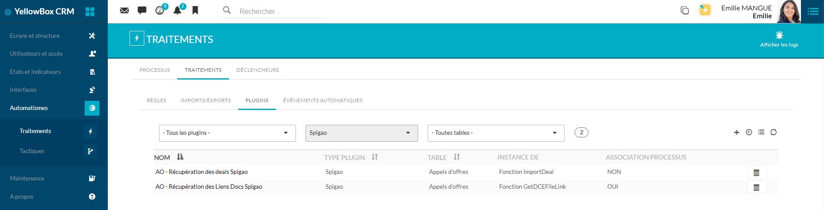824x210 pixels.
Task: Open Ecrans et structure menu
Action: 35,36
